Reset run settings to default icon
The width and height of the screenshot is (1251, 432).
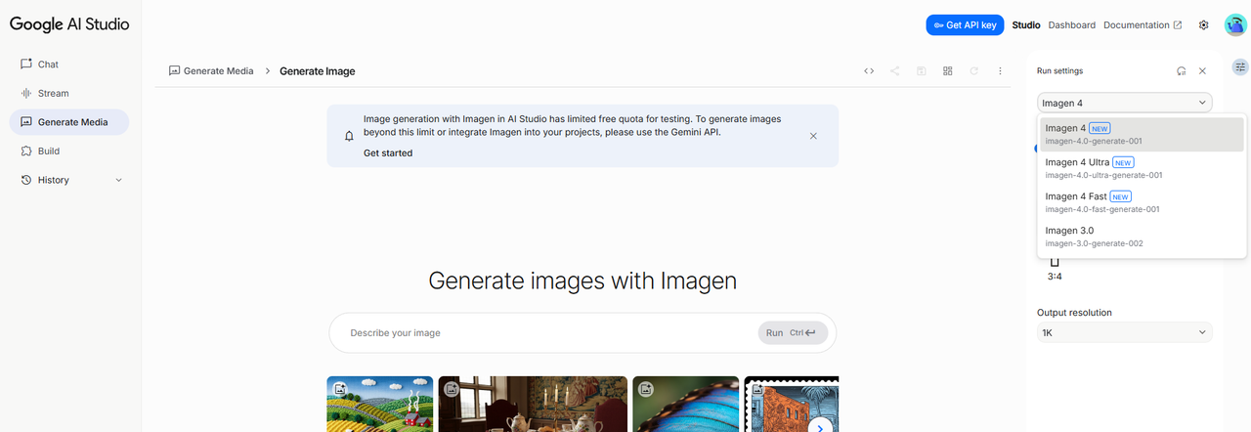1181,70
